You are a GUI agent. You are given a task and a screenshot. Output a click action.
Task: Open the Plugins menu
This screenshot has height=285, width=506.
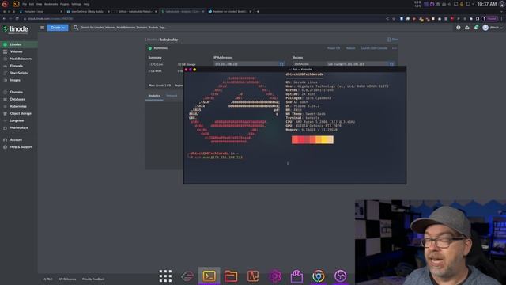pyautogui.click(x=65, y=4)
